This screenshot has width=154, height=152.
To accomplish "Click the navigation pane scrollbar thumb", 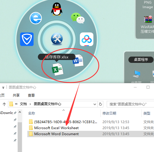I will click(x=20, y=137).
